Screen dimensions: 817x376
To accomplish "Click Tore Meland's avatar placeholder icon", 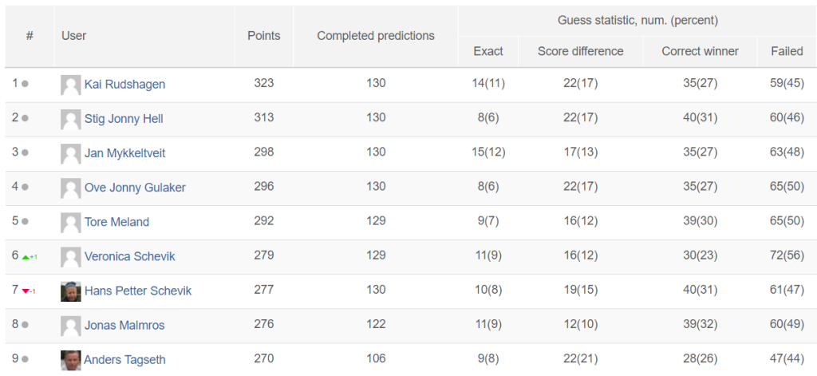I will coord(70,222).
